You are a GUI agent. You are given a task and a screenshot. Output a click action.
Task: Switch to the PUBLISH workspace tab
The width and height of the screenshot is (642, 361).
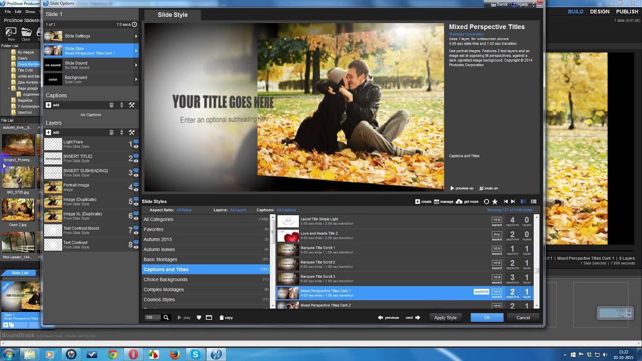[627, 12]
